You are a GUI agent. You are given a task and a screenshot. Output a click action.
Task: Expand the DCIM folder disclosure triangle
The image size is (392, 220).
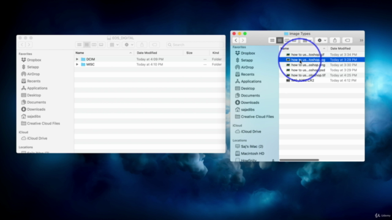77,59
